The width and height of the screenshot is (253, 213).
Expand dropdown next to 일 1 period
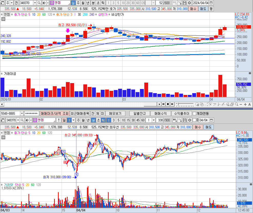73,120
